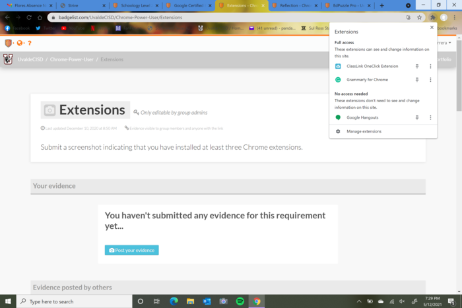Open more options for ClassLink OneClick Extension
462x308 pixels.
click(x=430, y=66)
